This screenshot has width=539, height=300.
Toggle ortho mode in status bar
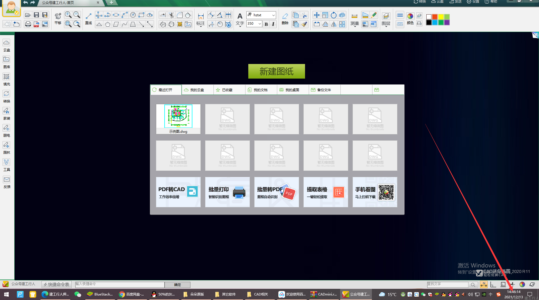point(493,284)
